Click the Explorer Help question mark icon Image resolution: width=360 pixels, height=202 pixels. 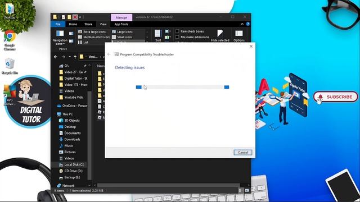pyautogui.click(x=248, y=24)
